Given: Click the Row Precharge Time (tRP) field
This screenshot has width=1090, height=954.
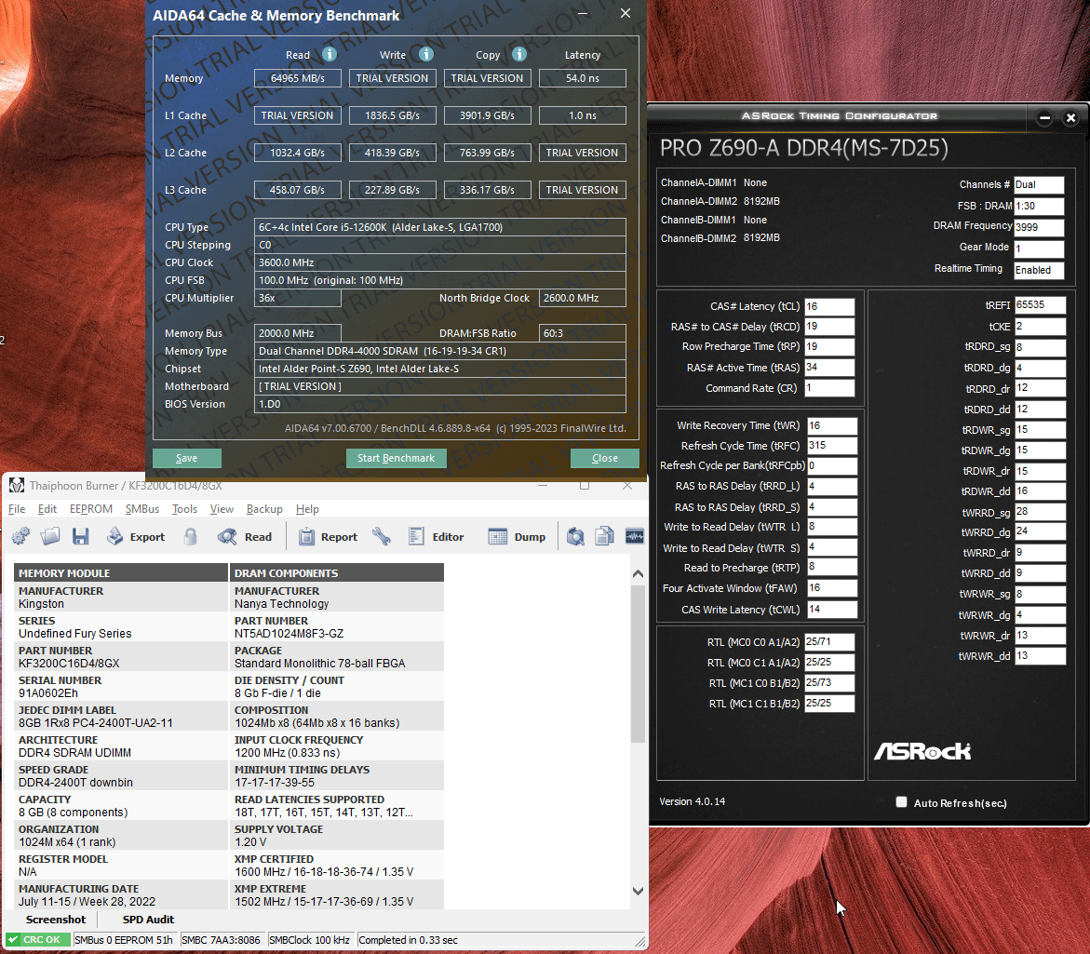Looking at the screenshot, I should coord(829,347).
